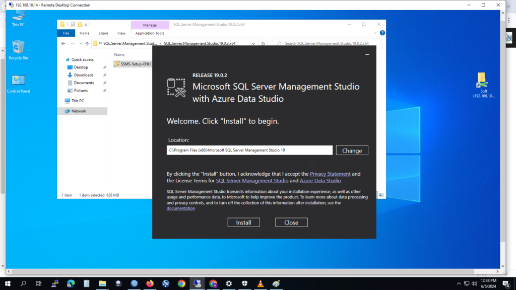This screenshot has height=290, width=516.
Task: Go up one folder level in File Explorer
Action: 87,43
